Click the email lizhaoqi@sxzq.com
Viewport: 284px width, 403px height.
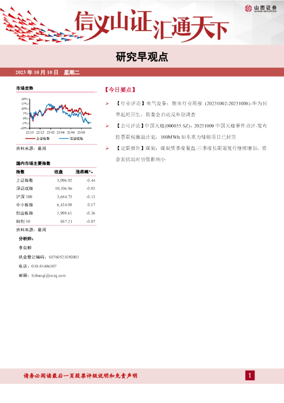click(x=48, y=276)
